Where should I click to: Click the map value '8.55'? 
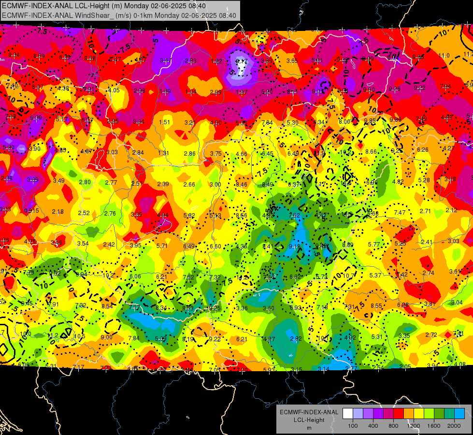click(x=376, y=306)
